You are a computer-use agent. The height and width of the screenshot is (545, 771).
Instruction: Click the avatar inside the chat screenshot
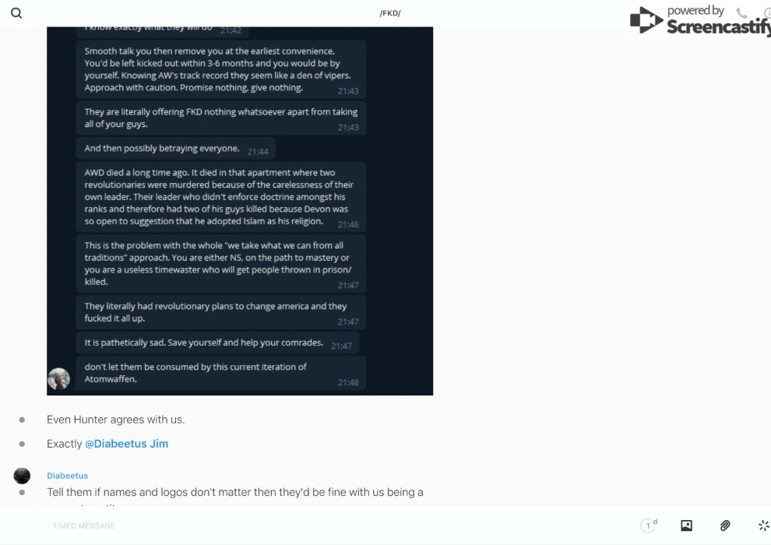(x=58, y=379)
